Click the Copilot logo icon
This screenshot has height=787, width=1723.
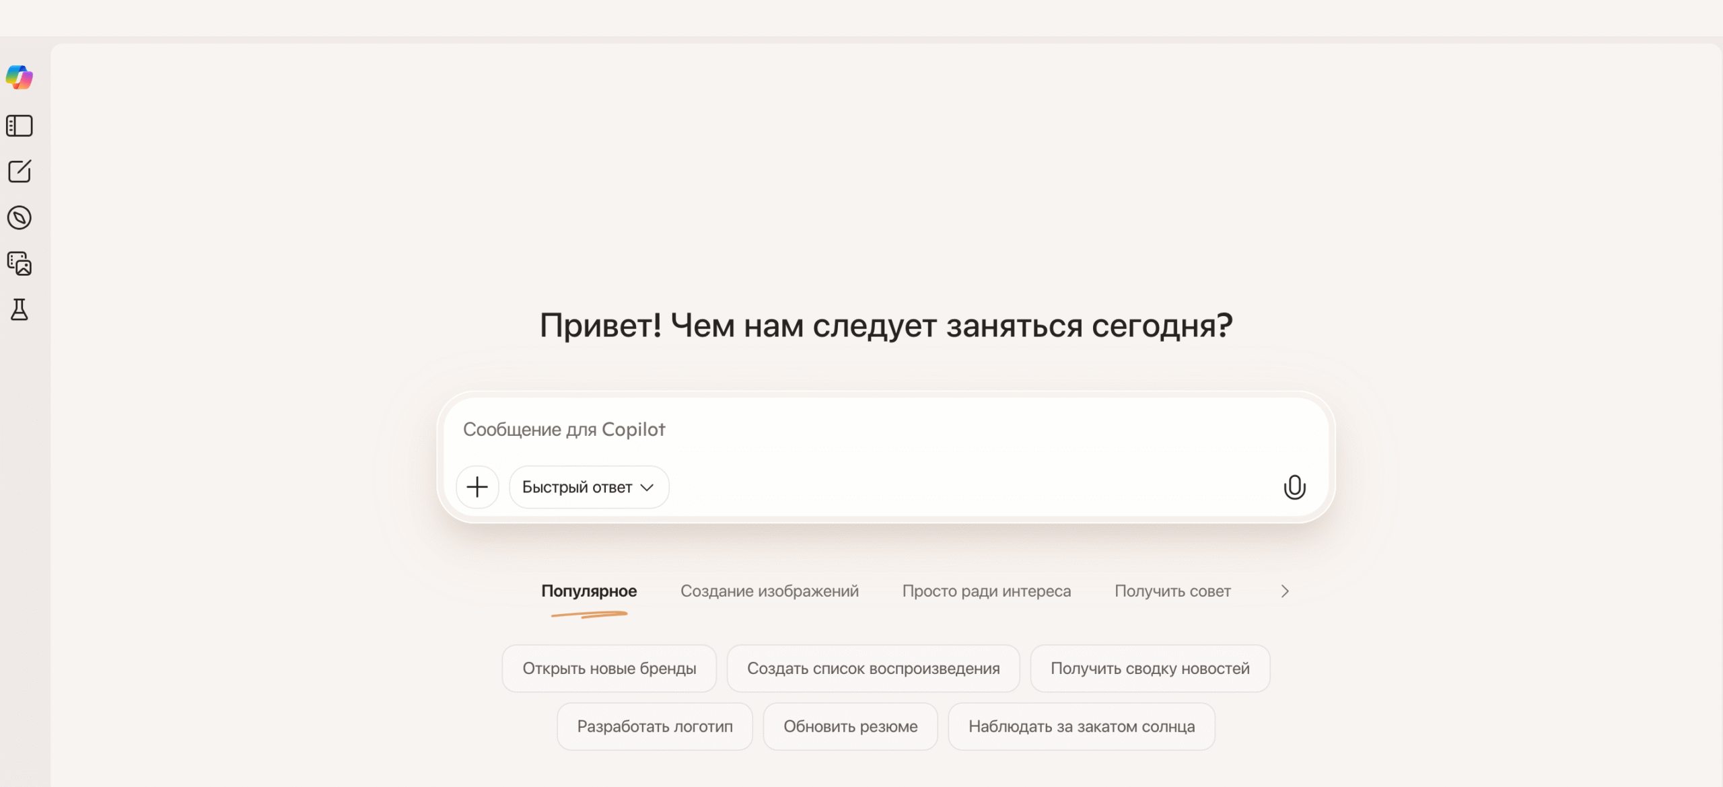click(20, 77)
